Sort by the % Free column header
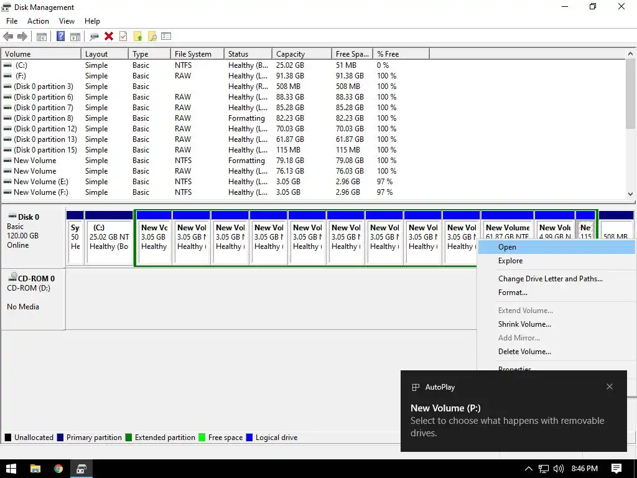This screenshot has height=478, width=637. (x=401, y=54)
